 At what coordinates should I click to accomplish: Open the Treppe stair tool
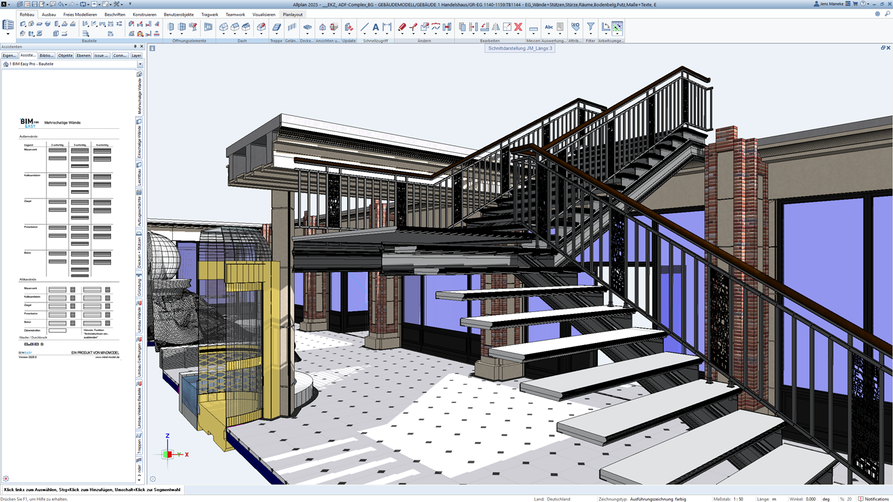pos(276,27)
